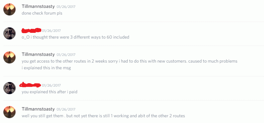The image size is (264, 123).
Task: Click redacted username above 'o_O i thought' message
Action: pos(31,30)
